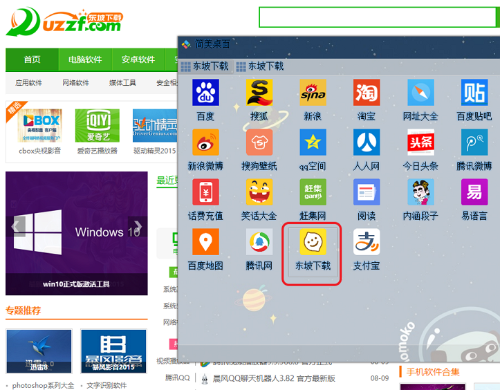Click the 手机软件合集 heading

click(433, 372)
